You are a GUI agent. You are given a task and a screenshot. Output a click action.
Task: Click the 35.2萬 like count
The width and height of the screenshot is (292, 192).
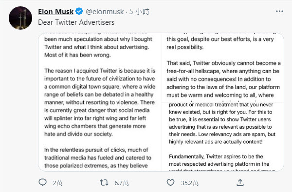pos(190,183)
